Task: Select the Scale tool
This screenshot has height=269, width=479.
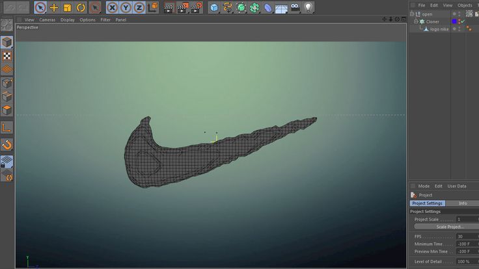Action: [67, 8]
